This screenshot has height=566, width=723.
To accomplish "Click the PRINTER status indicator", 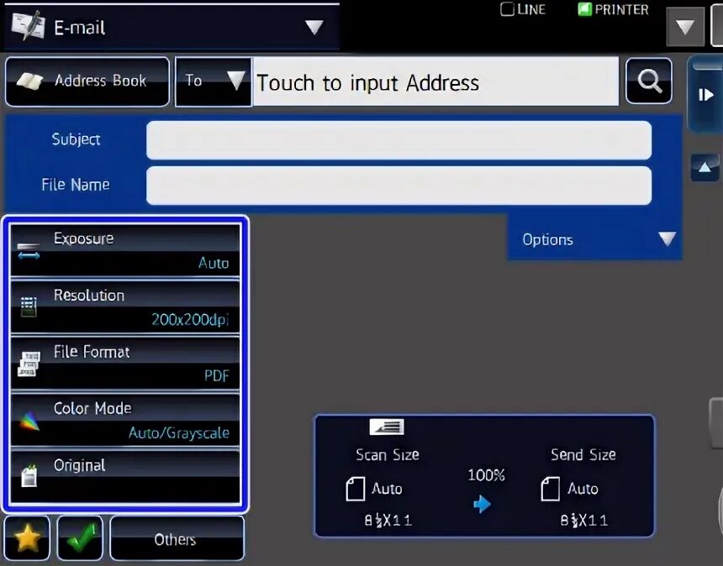I will coord(611,9).
